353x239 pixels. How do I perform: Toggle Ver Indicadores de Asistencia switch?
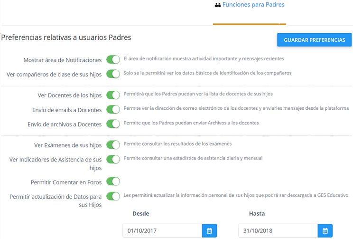(113, 159)
